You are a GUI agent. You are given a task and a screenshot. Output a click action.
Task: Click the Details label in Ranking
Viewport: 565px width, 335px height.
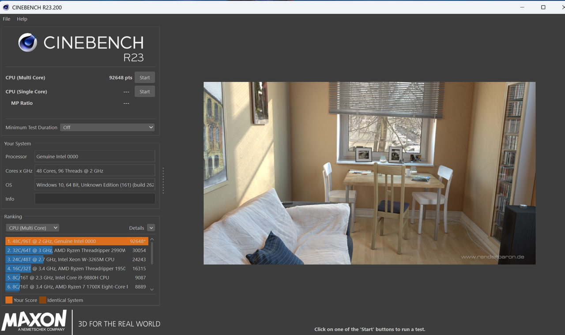[x=136, y=228]
